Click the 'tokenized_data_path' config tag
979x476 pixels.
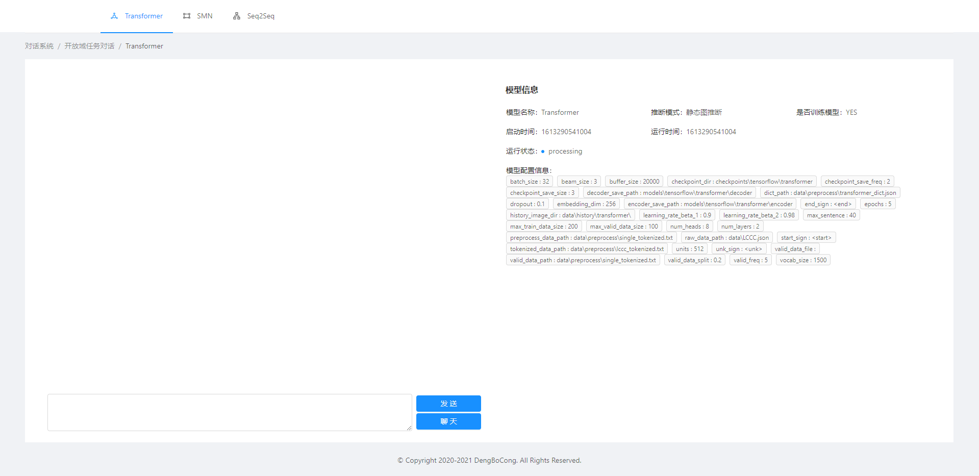(x=587, y=249)
